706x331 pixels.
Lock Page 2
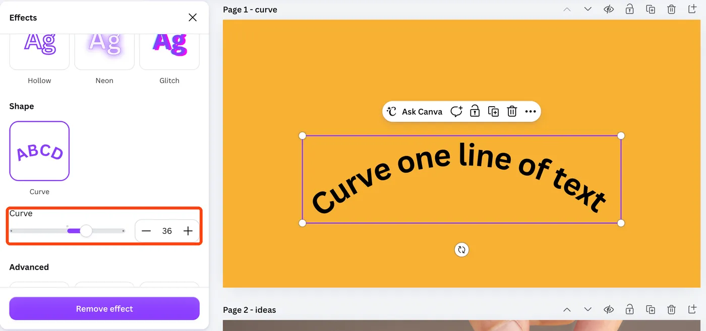coord(629,310)
